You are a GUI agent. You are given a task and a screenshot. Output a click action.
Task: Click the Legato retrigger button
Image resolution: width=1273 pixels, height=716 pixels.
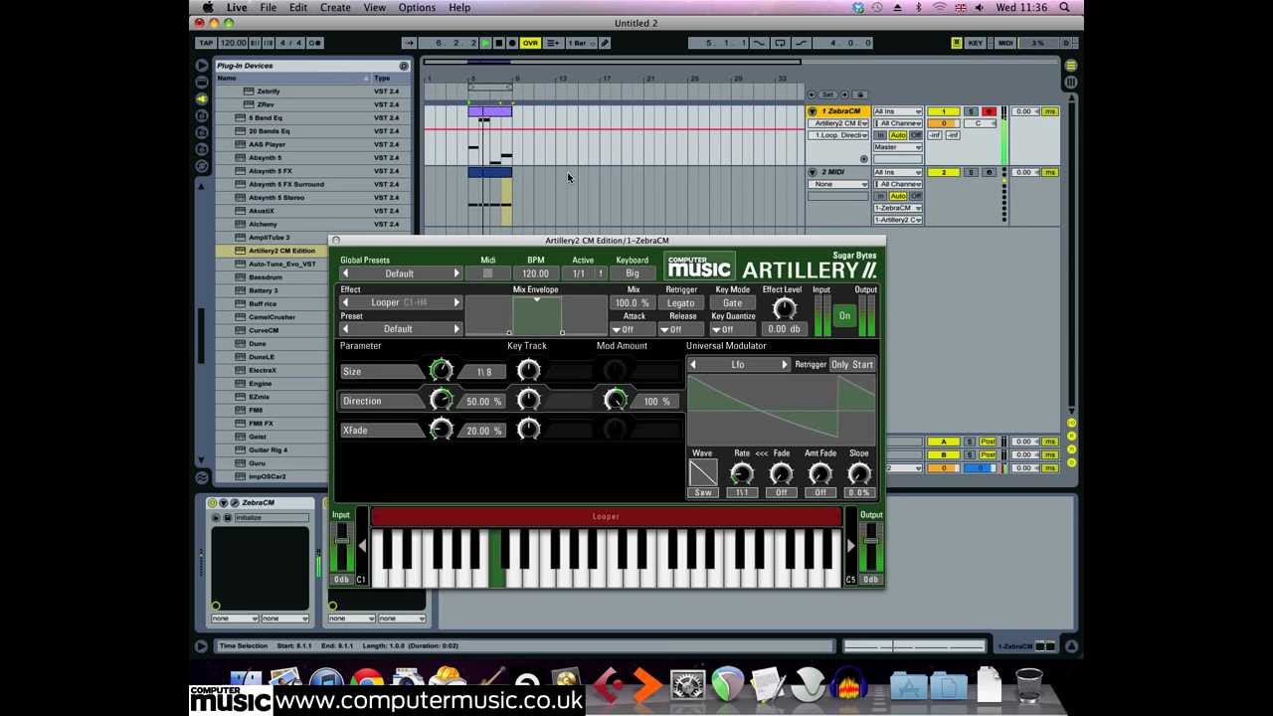(681, 303)
